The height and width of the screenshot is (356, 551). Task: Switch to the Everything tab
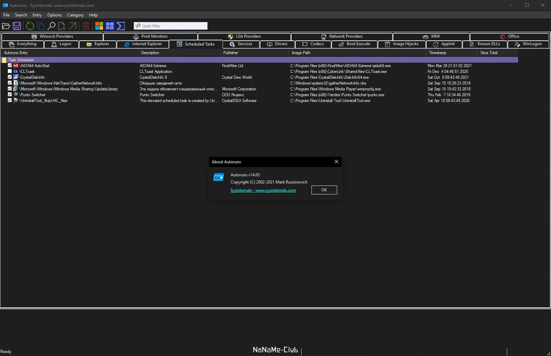tap(22, 44)
